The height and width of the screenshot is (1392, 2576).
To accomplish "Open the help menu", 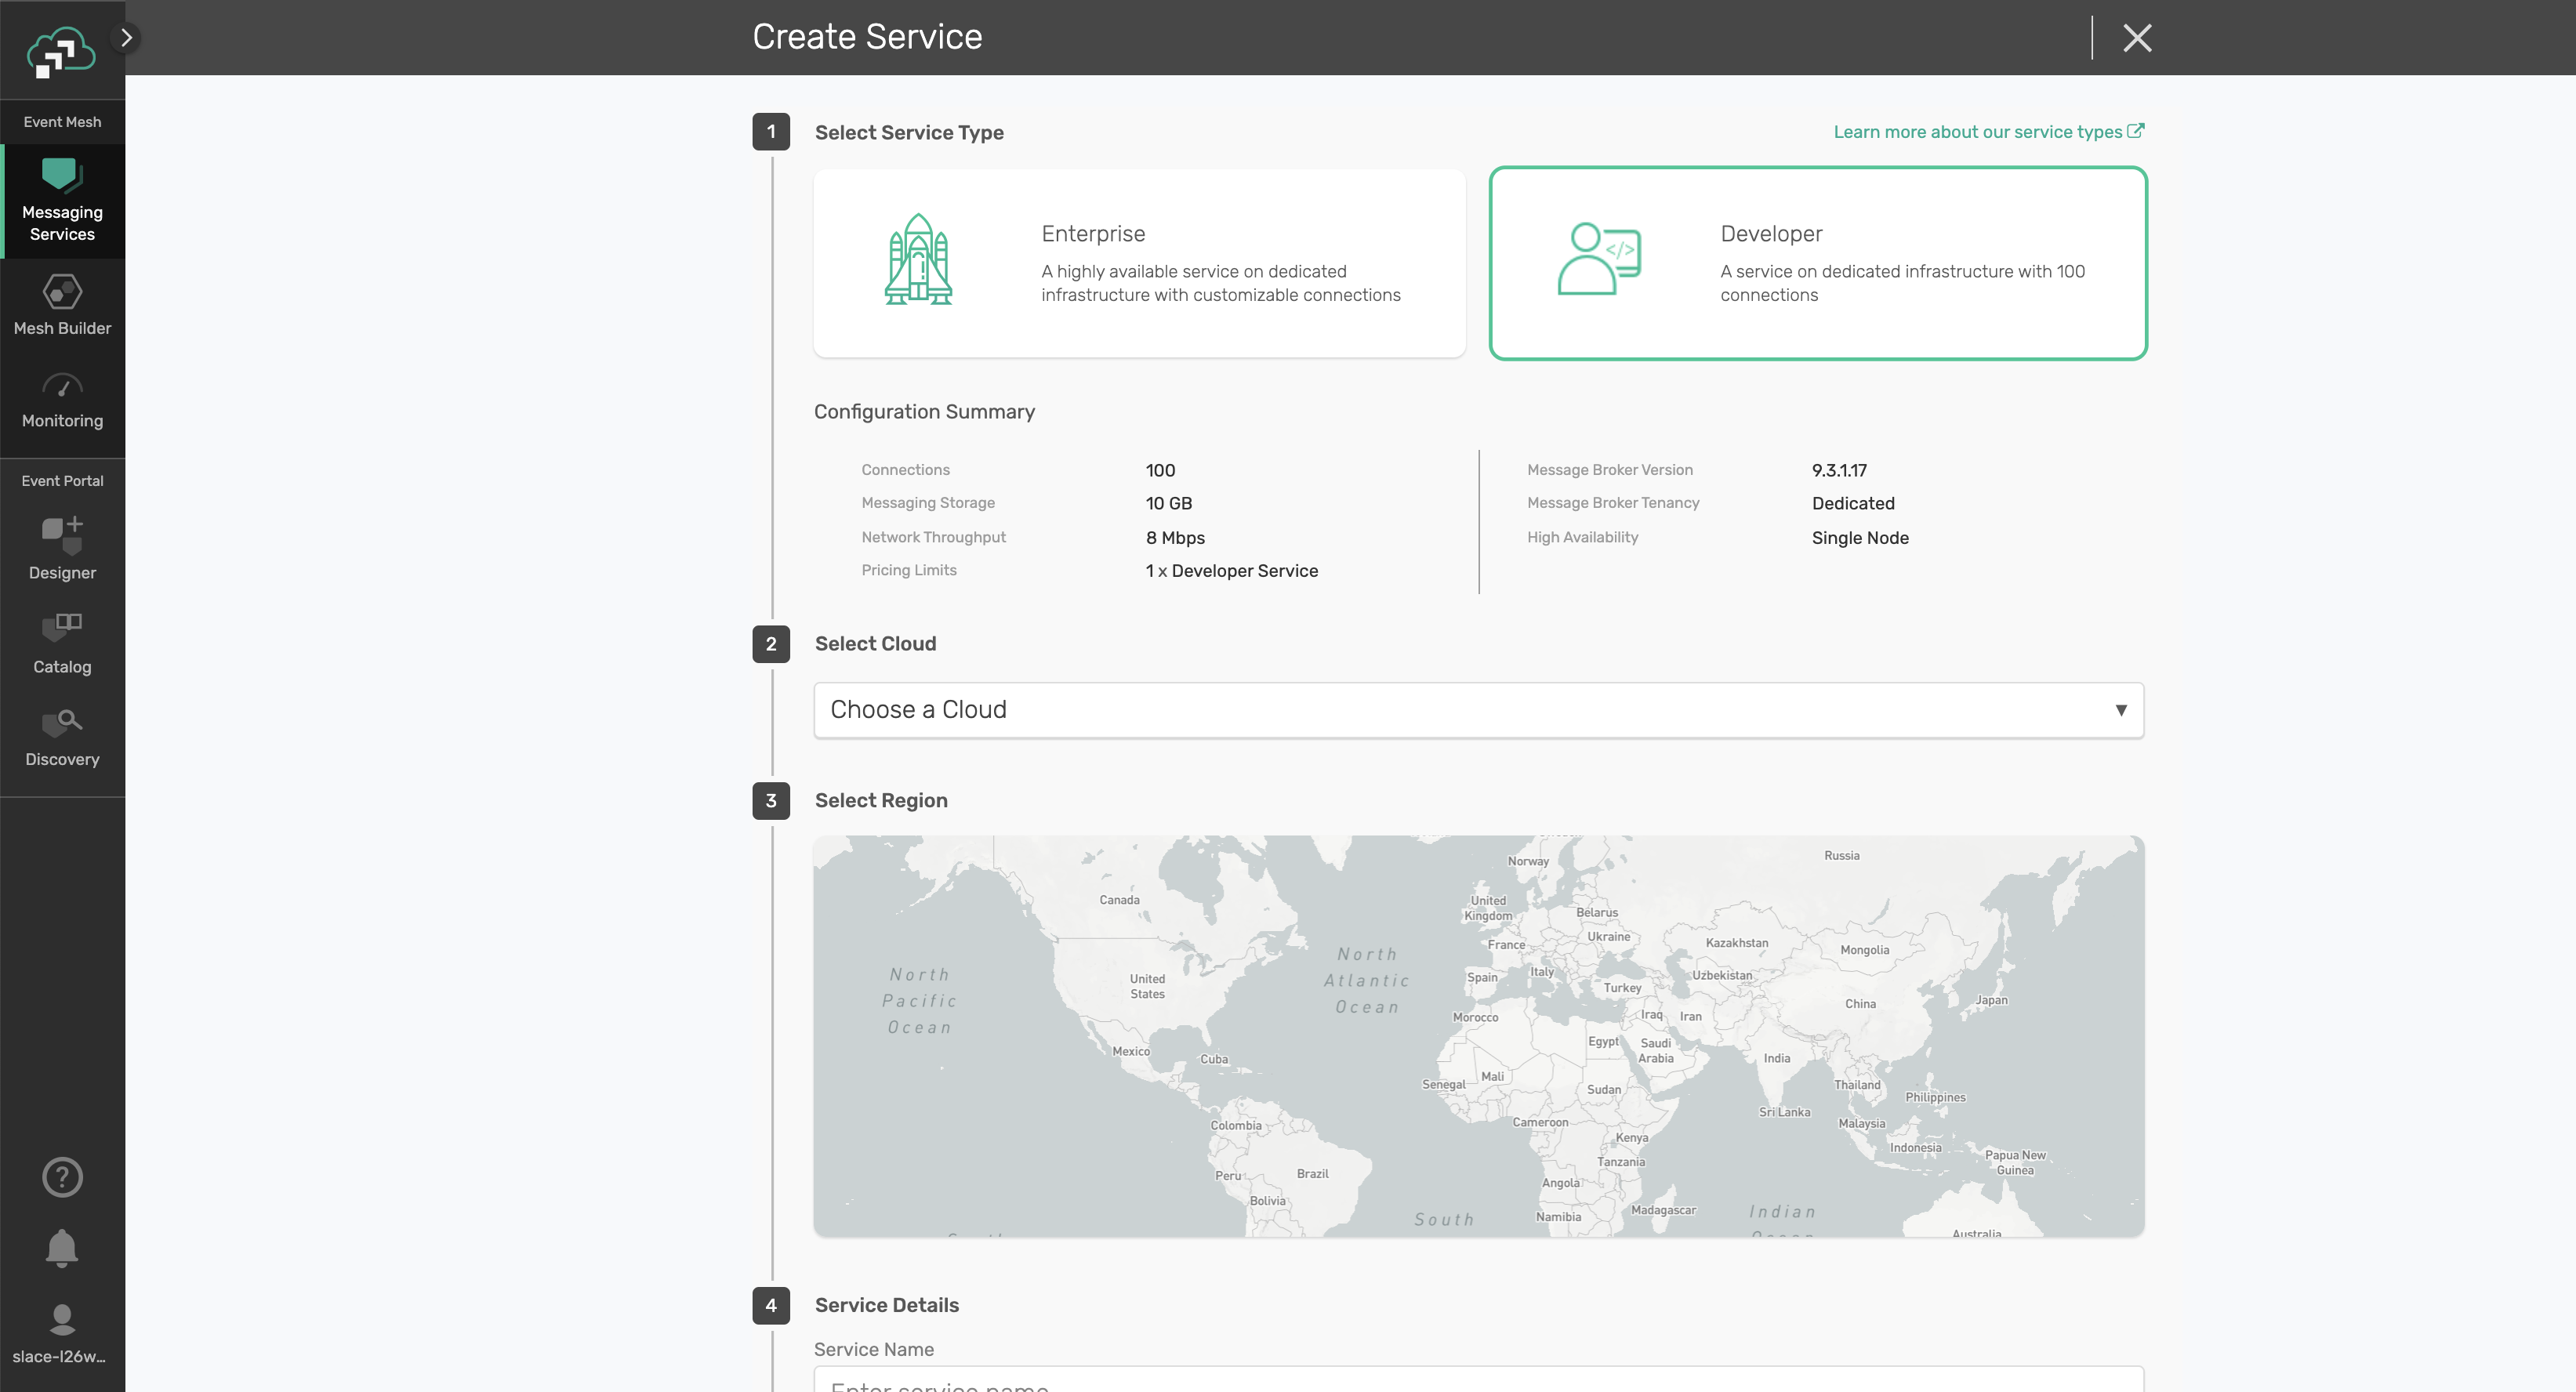I will pos(62,1177).
